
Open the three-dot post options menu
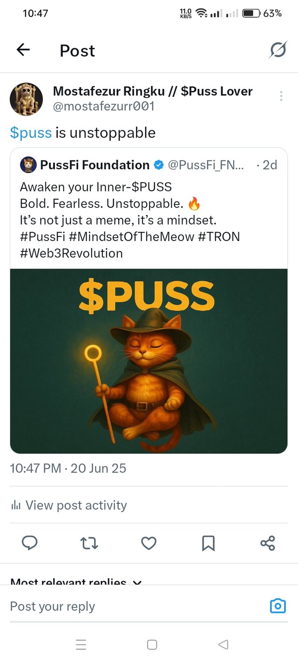281,96
